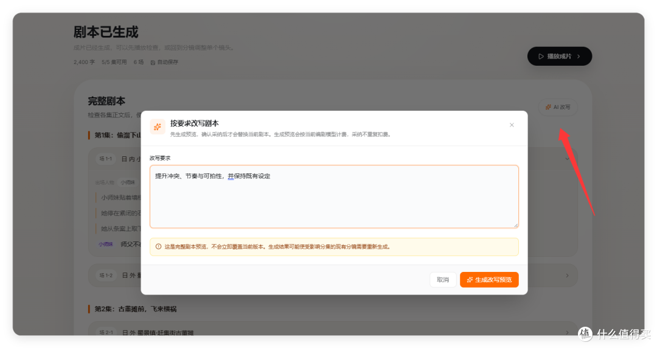
Task: Click the text area resize handle
Action: (516, 225)
